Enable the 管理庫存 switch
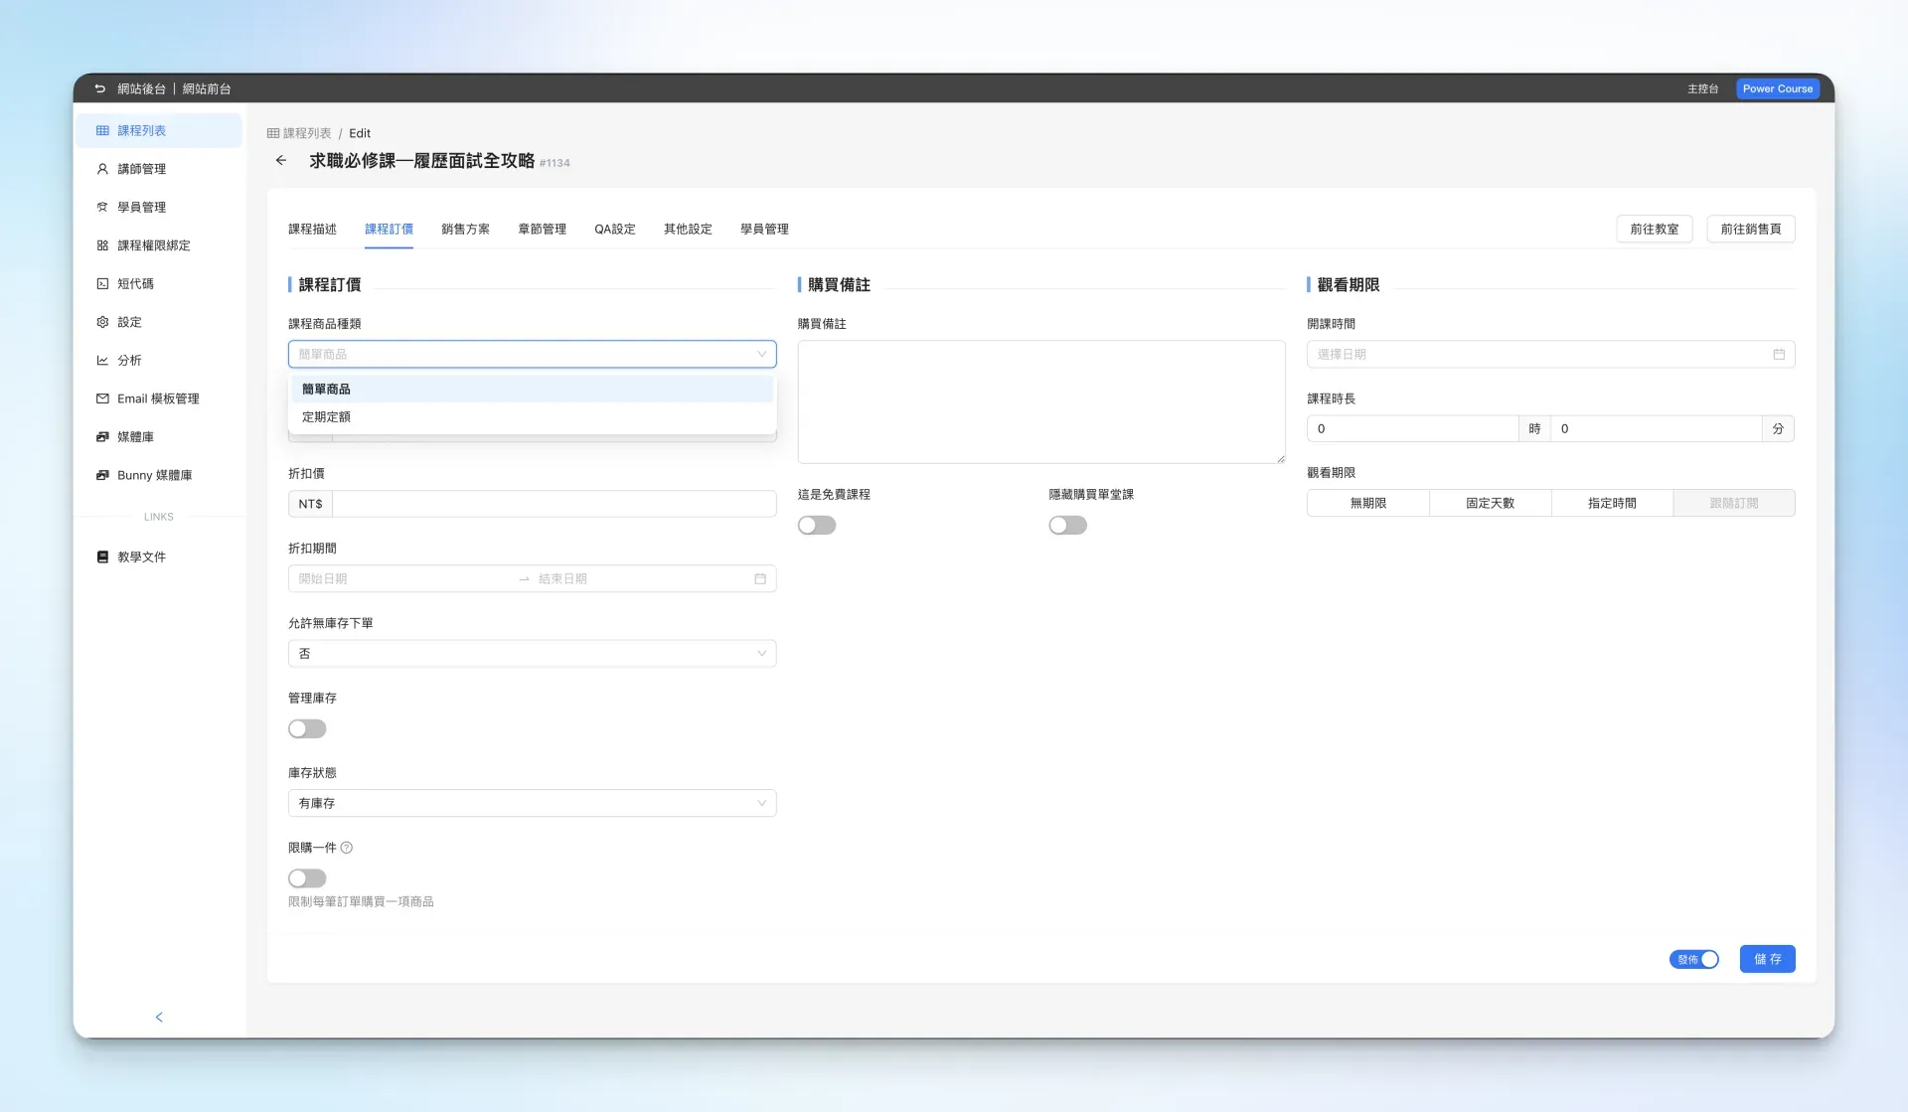Screen dimensions: 1908x1112 [x=307, y=728]
